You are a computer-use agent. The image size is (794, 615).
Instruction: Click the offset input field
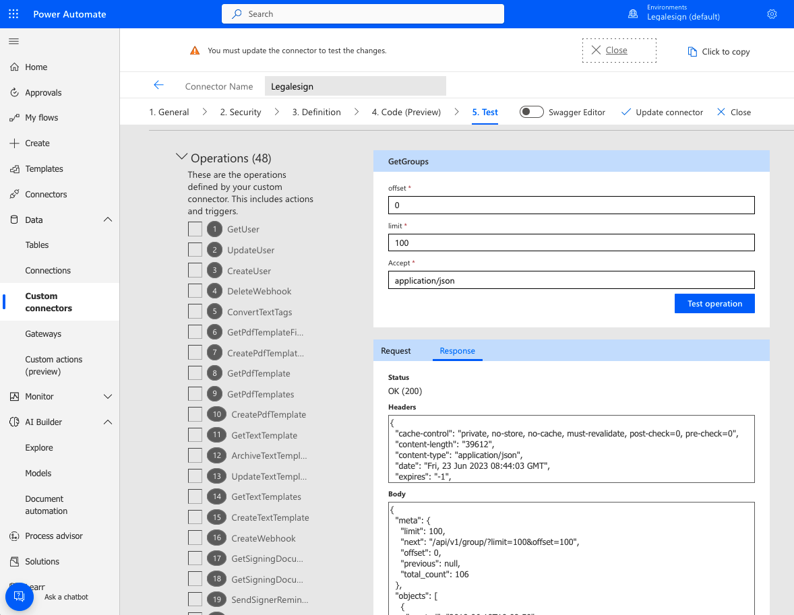pos(571,205)
